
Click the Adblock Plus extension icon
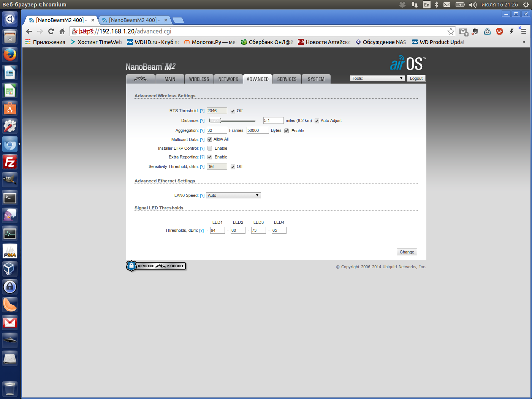pyautogui.click(x=499, y=32)
